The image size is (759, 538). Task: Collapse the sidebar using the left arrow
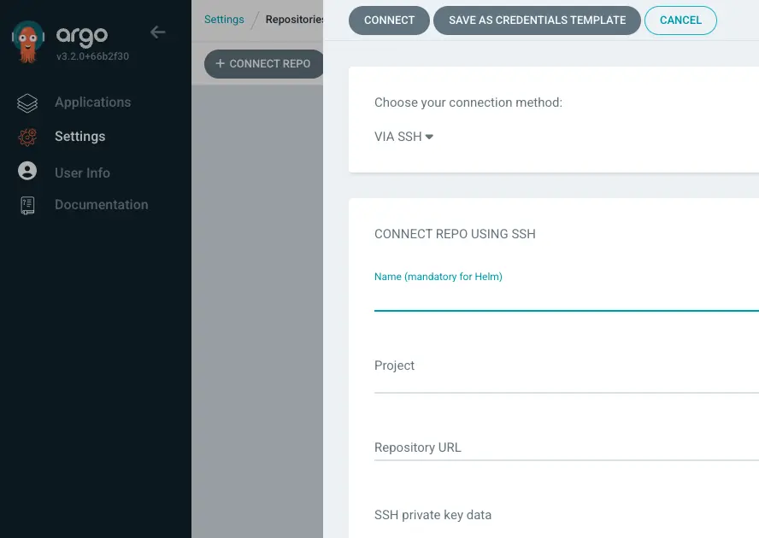(x=157, y=32)
